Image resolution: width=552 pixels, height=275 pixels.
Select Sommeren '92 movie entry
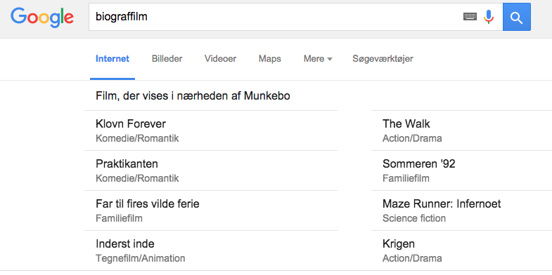[x=461, y=170]
